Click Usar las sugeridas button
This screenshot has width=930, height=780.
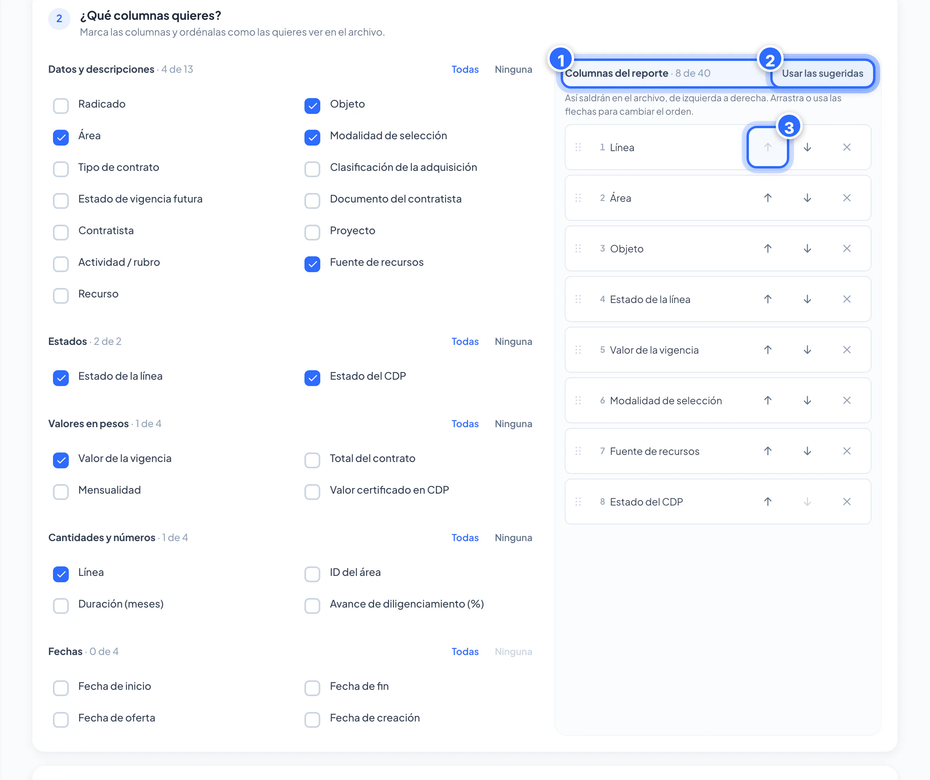pyautogui.click(x=822, y=74)
